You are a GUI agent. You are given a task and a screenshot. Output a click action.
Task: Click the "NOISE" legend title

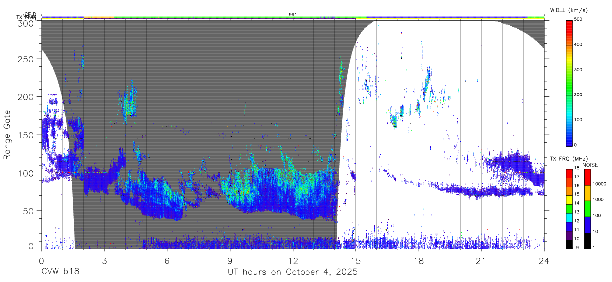[x=590, y=165]
